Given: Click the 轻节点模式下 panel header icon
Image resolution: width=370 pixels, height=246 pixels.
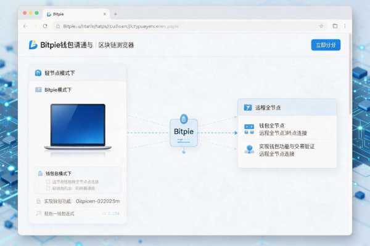Looking at the screenshot, I should click(38, 73).
